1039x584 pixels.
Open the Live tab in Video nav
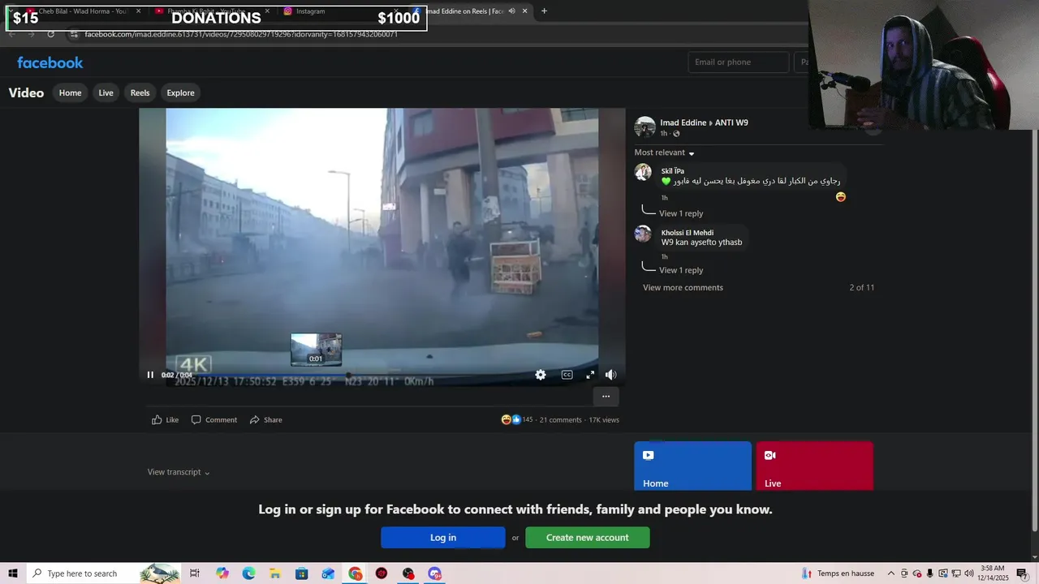(106, 92)
